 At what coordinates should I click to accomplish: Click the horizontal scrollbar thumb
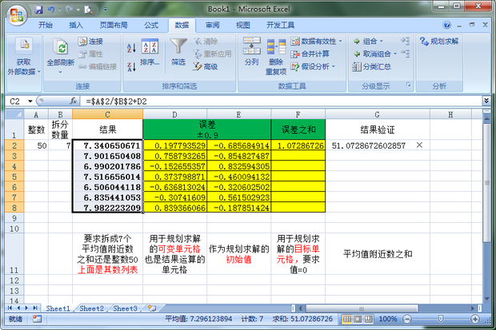tap(362, 308)
